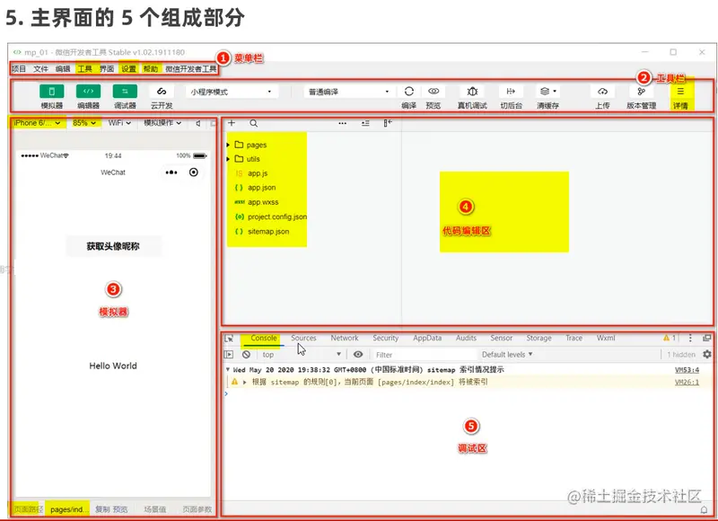Switch to the Sensor tab
Screen dimensions: 718x521
tap(502, 338)
